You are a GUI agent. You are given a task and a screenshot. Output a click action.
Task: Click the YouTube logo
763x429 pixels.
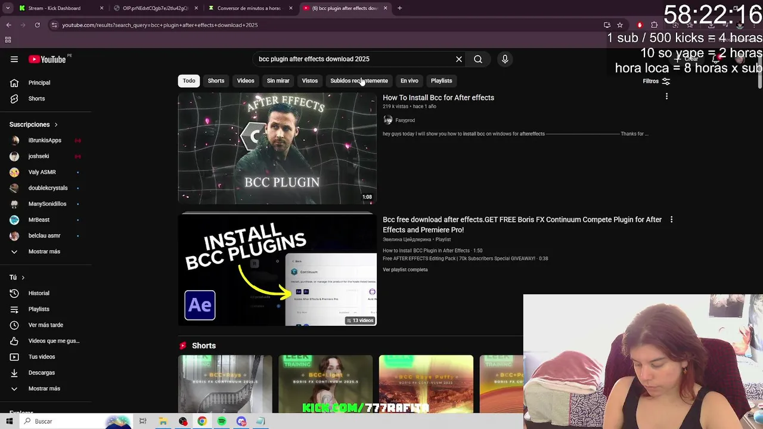[47, 59]
